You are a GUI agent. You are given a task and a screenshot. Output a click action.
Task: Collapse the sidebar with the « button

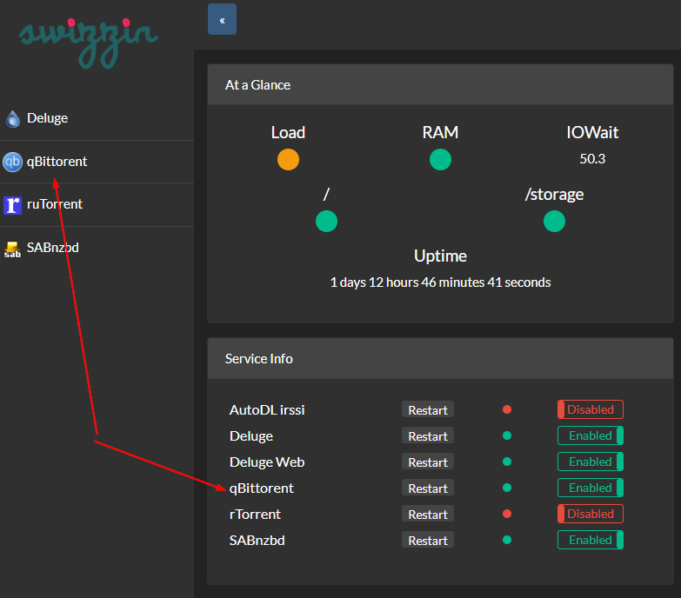tap(222, 19)
